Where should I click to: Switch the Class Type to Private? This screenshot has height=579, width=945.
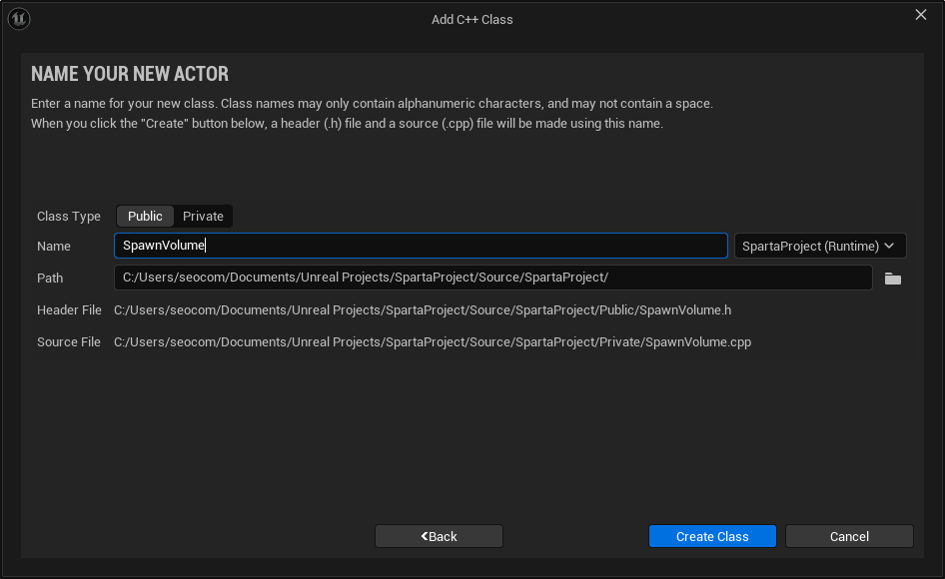pyautogui.click(x=203, y=216)
